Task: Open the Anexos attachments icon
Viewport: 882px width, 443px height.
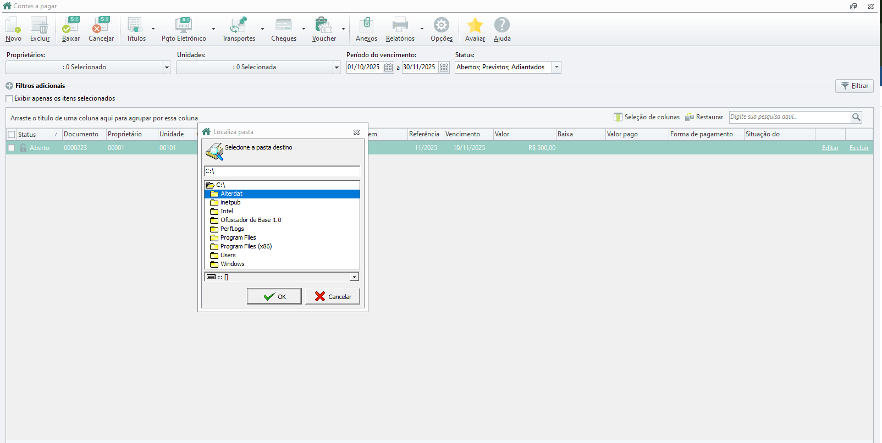Action: 366,25
